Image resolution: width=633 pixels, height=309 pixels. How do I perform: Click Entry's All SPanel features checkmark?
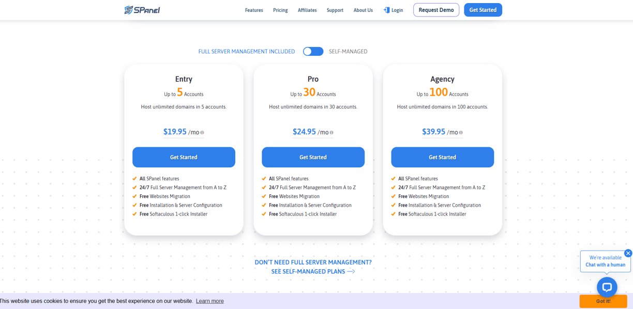[135, 179]
